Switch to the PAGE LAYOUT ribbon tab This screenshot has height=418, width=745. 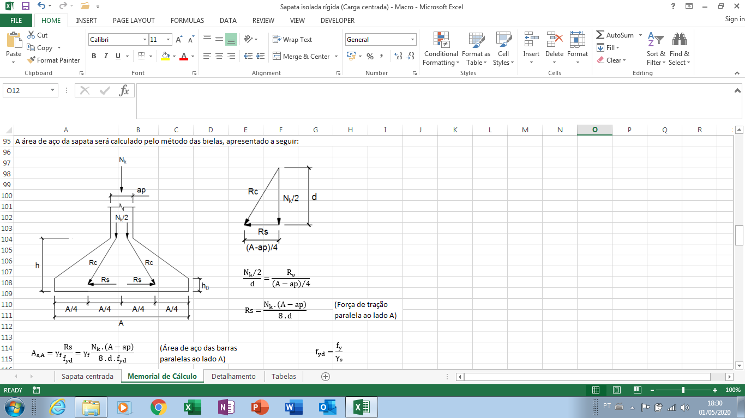(x=134, y=21)
